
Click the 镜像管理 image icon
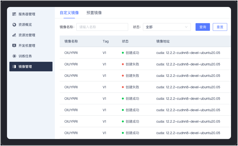tap(14, 67)
